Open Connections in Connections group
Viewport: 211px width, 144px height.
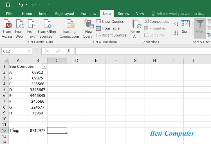(157, 22)
